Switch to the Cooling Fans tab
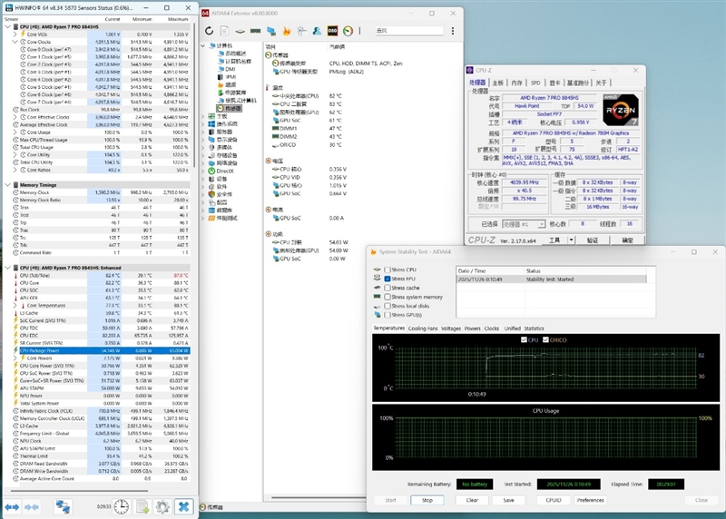726x519 pixels. pyautogui.click(x=422, y=328)
